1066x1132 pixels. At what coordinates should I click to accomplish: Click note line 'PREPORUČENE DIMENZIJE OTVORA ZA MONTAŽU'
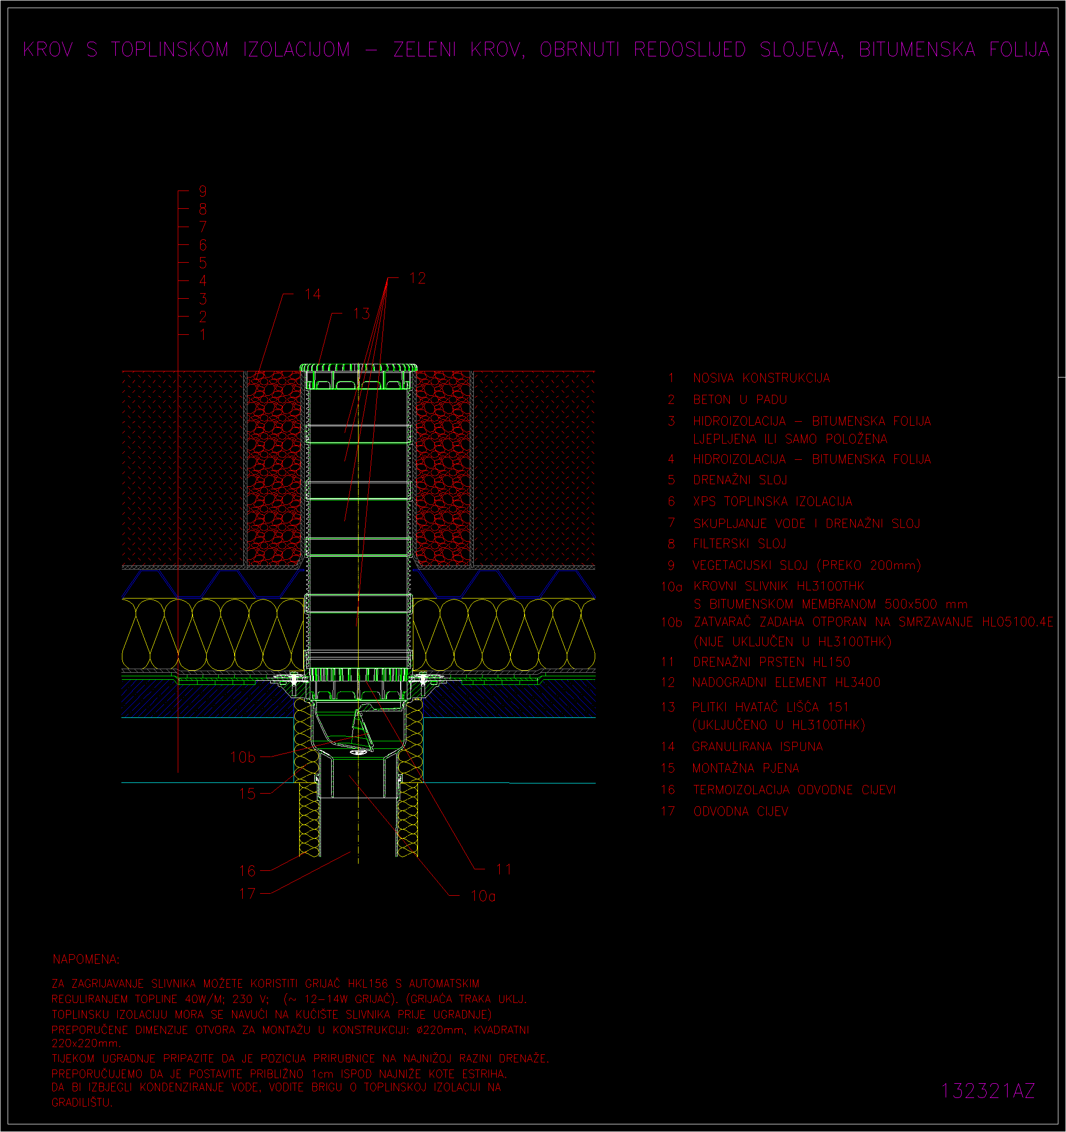290,1029
